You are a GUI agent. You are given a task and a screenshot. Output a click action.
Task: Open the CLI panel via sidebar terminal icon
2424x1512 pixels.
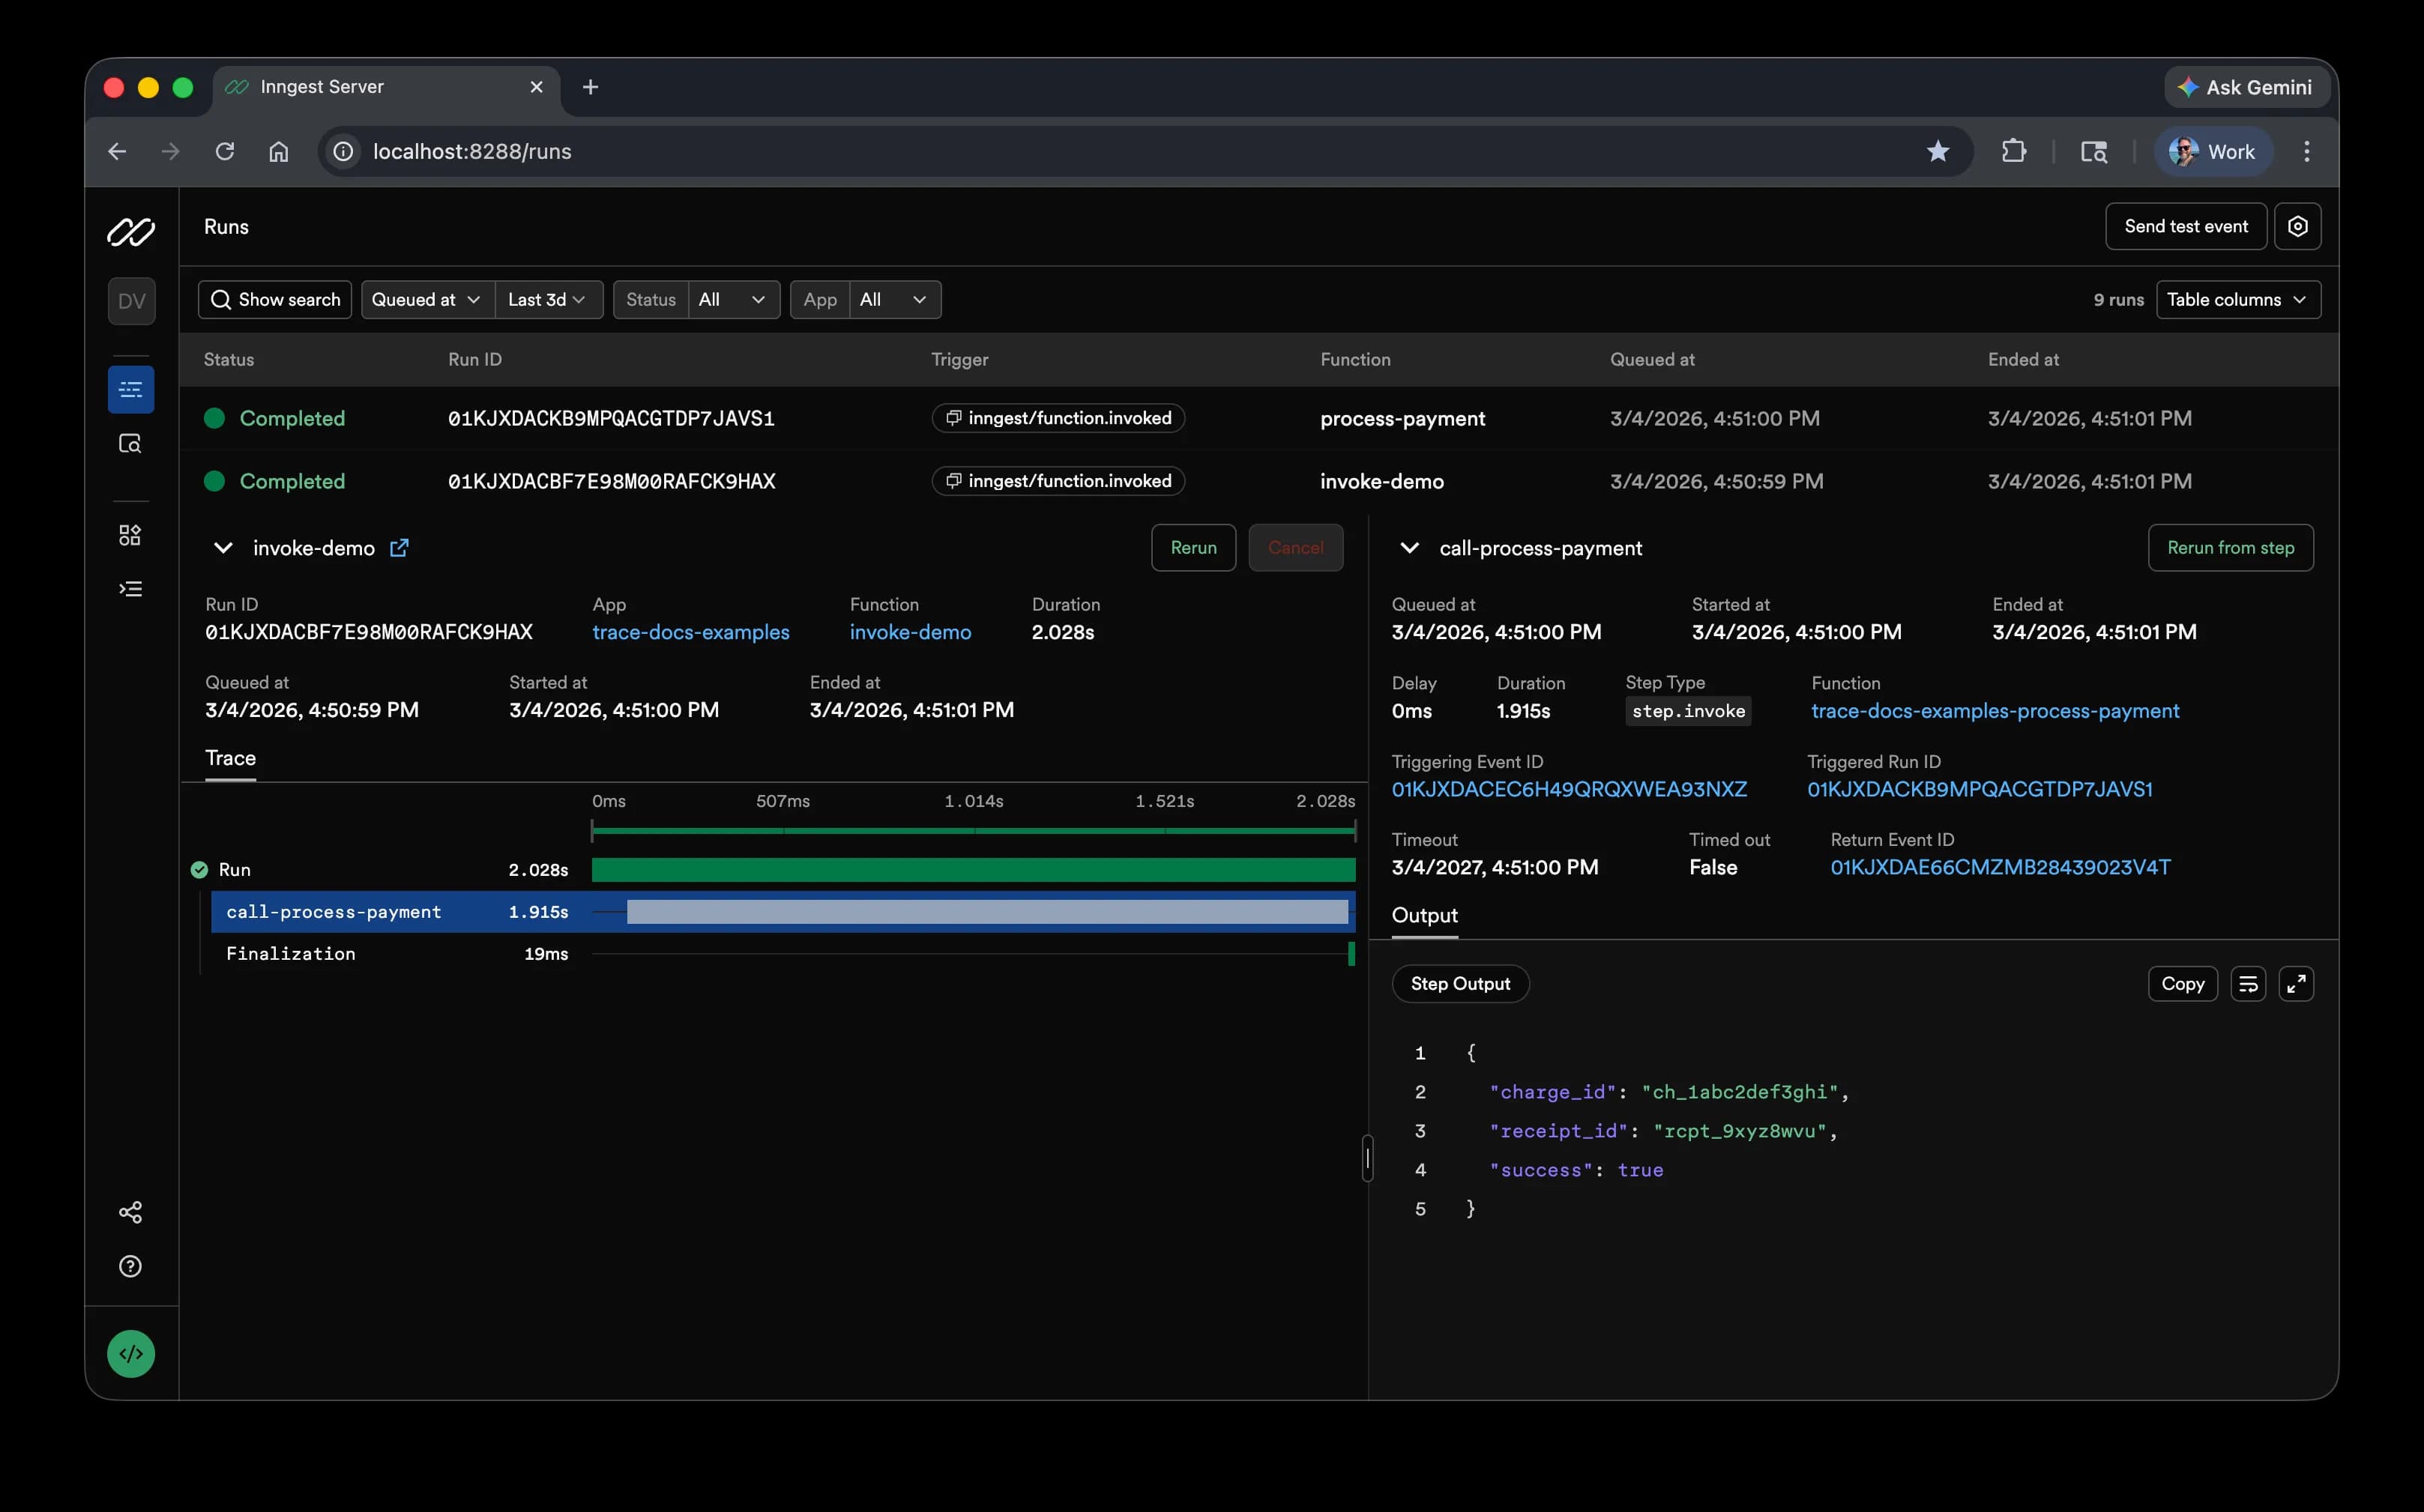coord(131,588)
